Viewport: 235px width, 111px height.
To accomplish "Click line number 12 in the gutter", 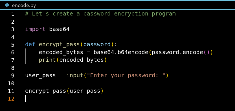I will pyautogui.click(x=11, y=99).
